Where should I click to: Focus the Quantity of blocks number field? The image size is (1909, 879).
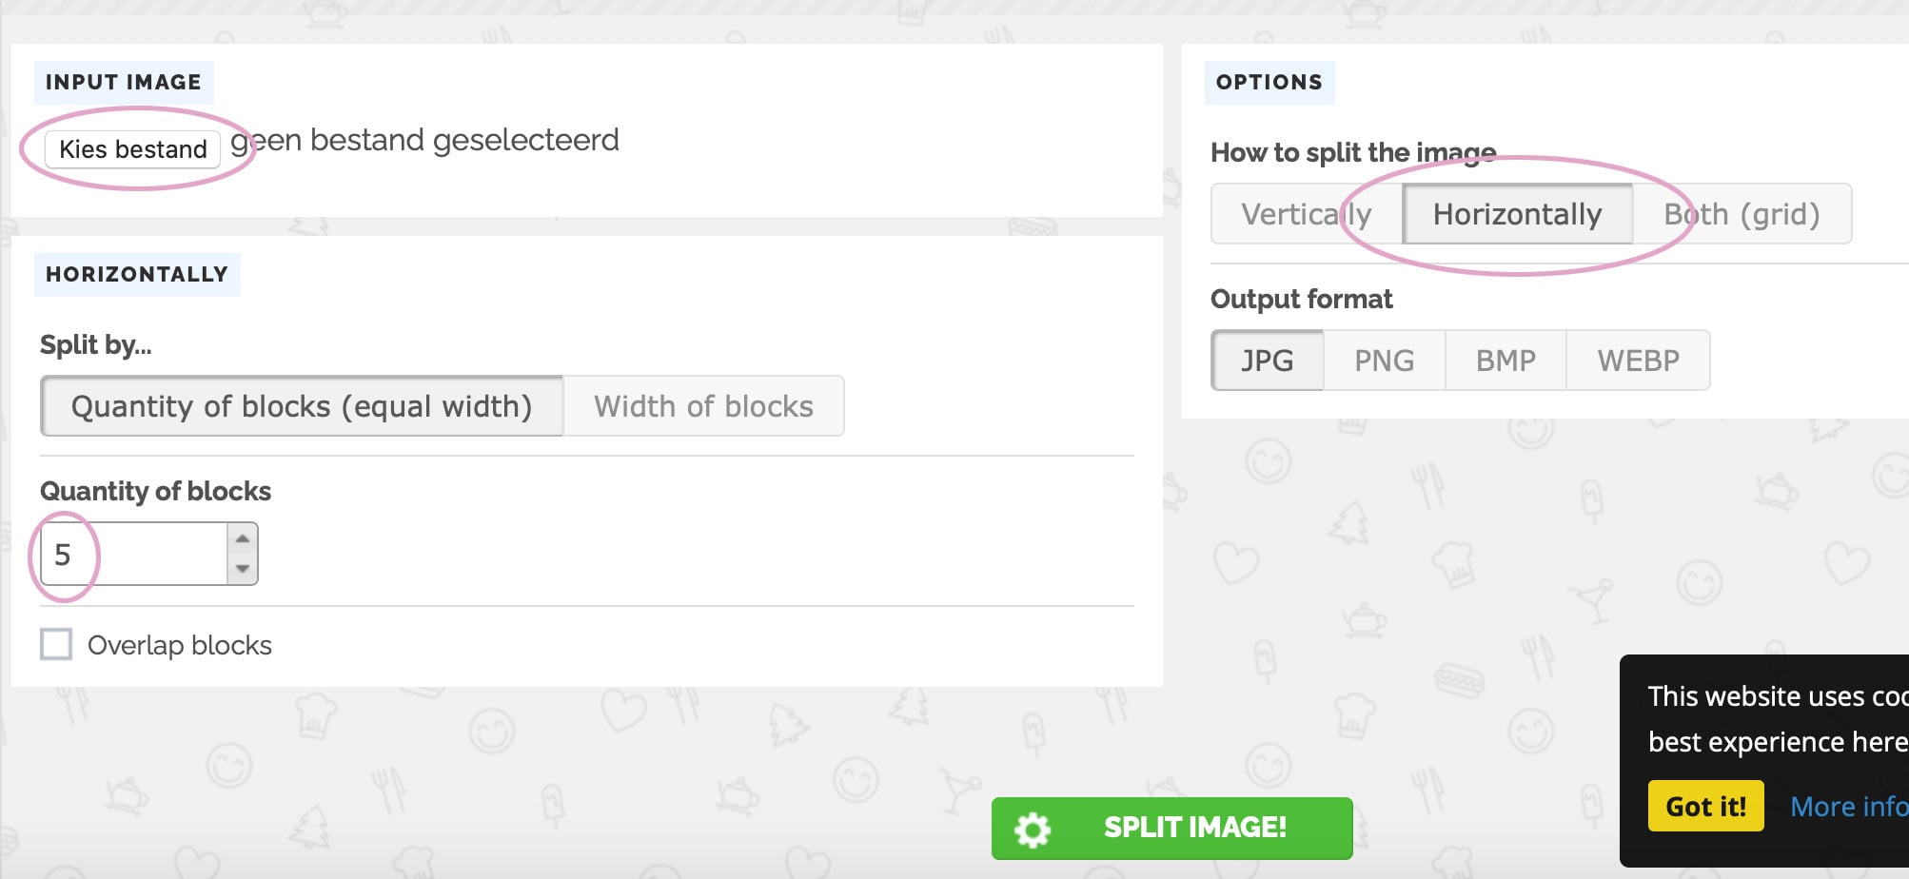133,554
